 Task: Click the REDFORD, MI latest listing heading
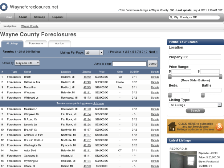179,149
